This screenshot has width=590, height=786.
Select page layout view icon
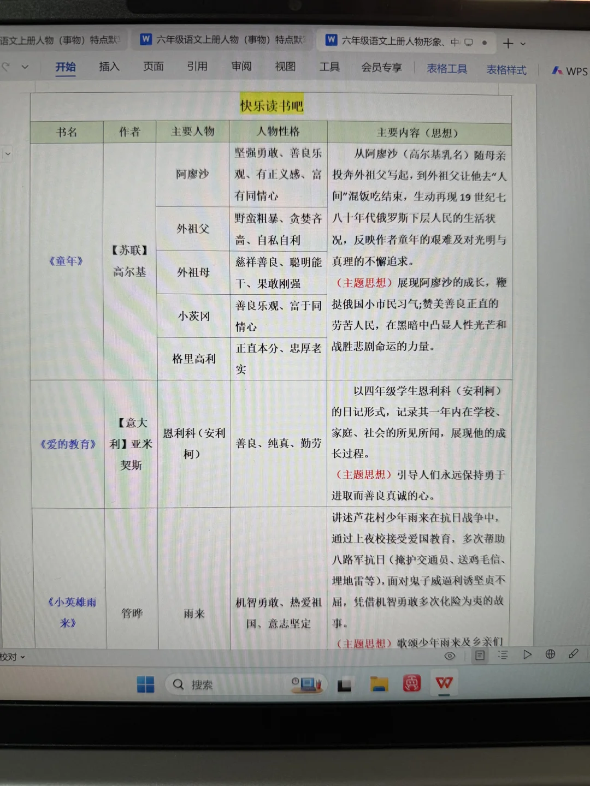480,656
